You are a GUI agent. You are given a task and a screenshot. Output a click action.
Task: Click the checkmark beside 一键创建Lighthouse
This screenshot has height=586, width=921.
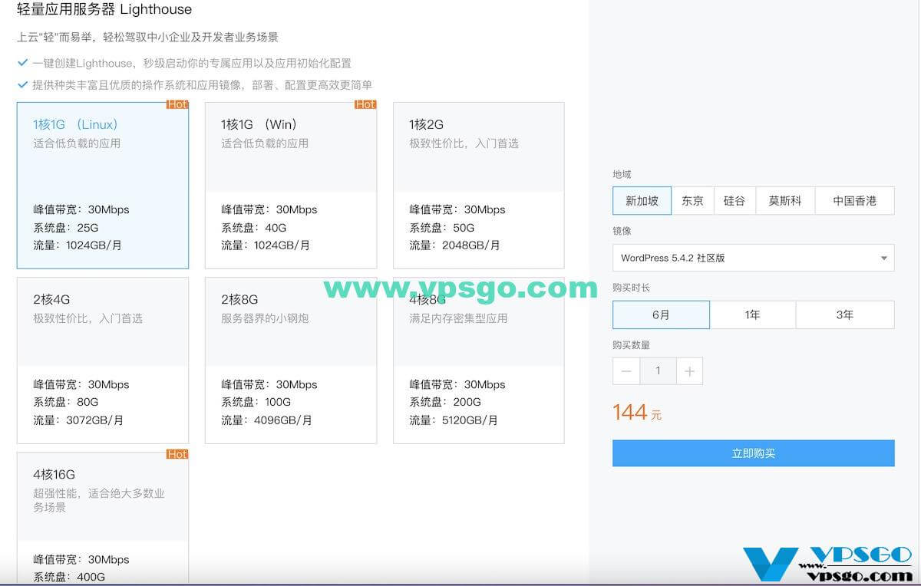coord(22,63)
